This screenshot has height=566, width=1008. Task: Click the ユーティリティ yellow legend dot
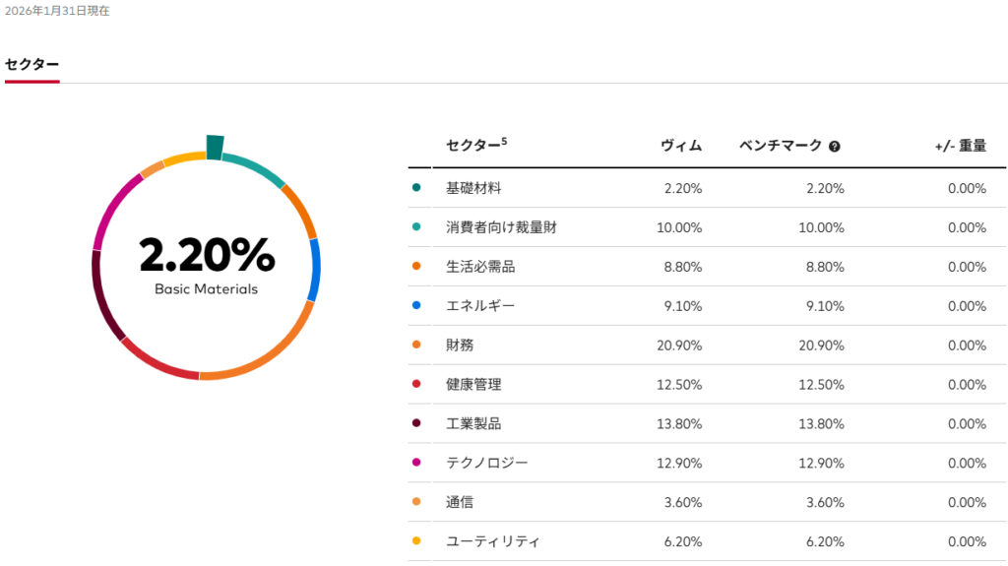click(417, 541)
